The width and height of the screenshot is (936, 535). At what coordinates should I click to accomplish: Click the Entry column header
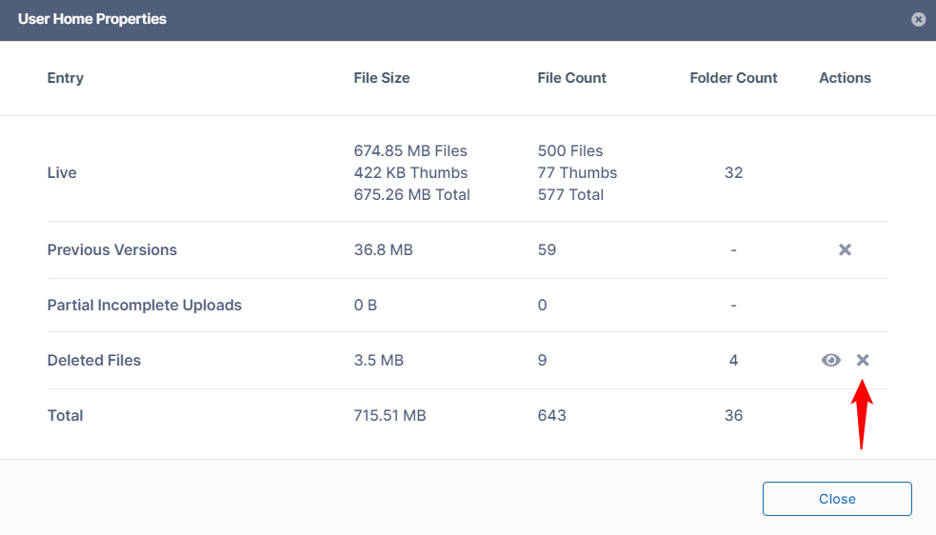click(x=66, y=78)
